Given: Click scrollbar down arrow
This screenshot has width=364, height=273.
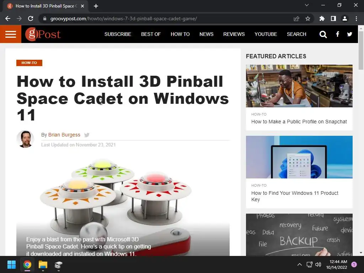Looking at the screenshot, I should pyautogui.click(x=361, y=253).
